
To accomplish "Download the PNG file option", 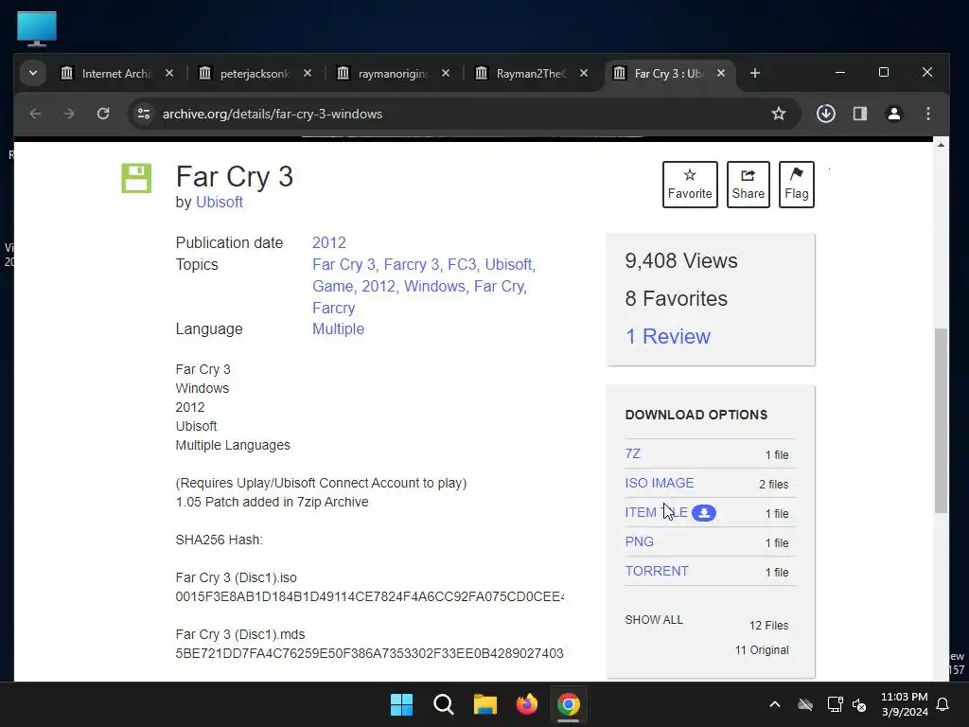I will coord(639,541).
